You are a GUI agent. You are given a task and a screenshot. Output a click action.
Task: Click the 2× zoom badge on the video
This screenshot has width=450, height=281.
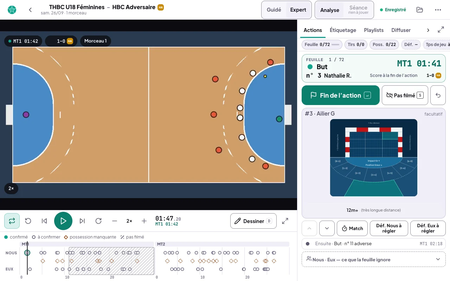11,188
